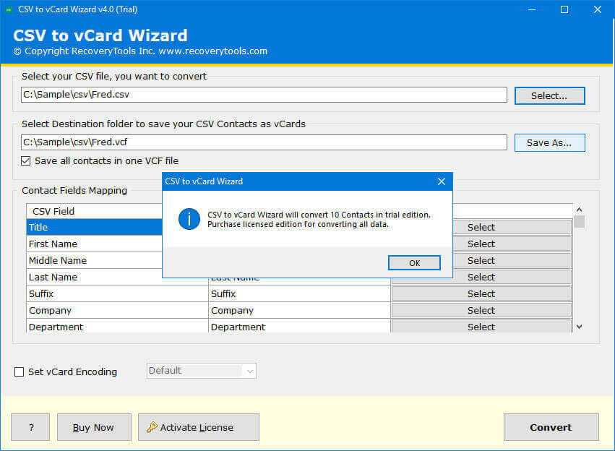This screenshot has width=615, height=451.
Task: Open help with the question mark button
Action: (x=30, y=427)
